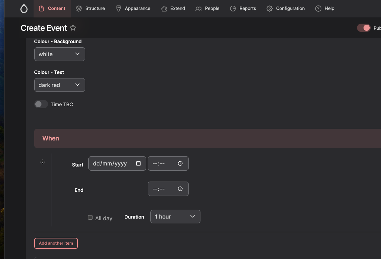Check the All day checkbox
The width and height of the screenshot is (381, 259).
[x=90, y=217]
